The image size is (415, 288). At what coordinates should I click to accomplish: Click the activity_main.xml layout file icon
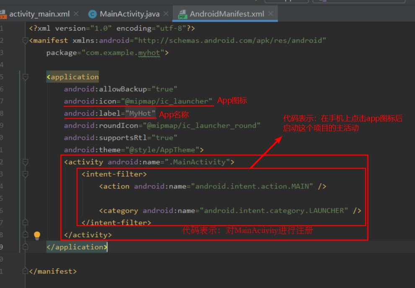click(x=3, y=14)
